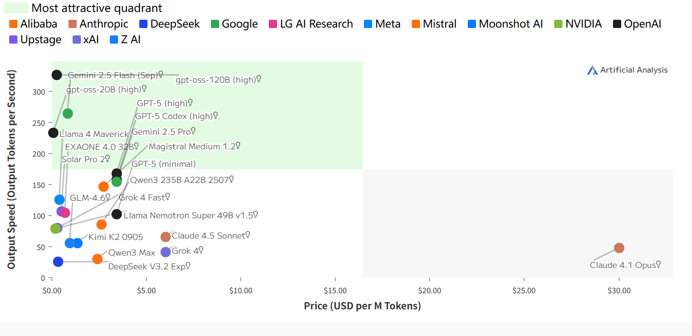The image size is (692, 336).
Task: Select the Claude 4.1 Opus data point
Action: [619, 248]
